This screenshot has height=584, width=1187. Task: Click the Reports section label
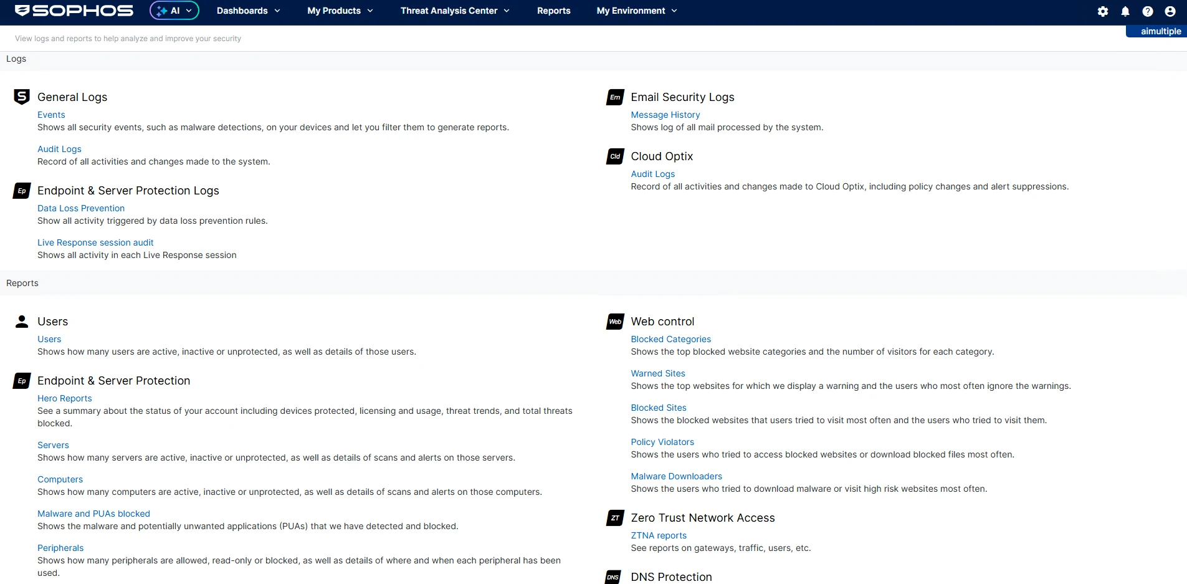click(22, 283)
